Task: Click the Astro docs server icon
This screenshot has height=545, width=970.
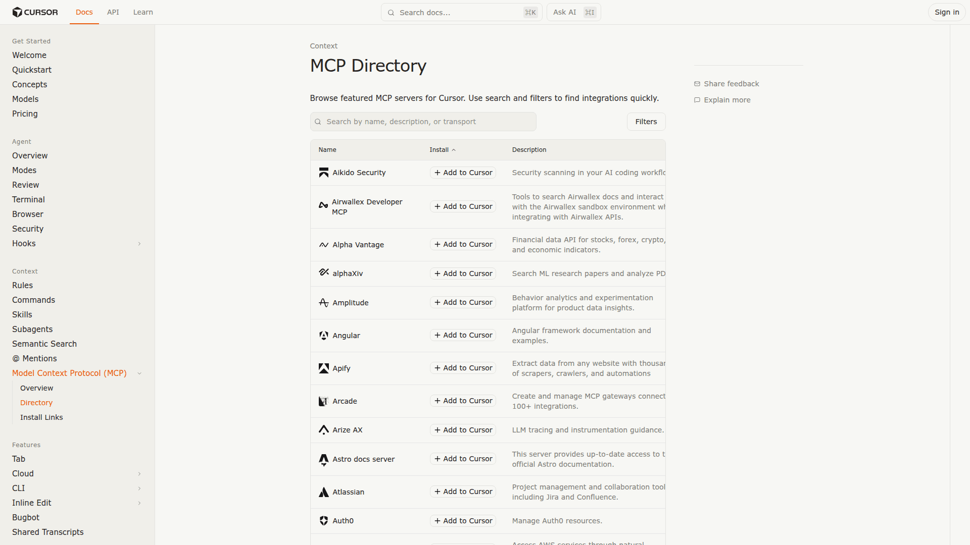Action: coord(323,459)
